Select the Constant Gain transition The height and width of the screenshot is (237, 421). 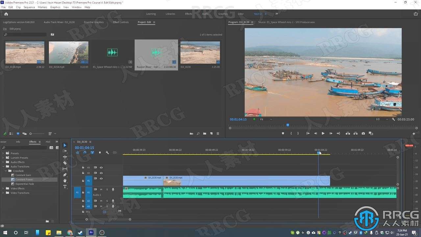click(x=23, y=175)
